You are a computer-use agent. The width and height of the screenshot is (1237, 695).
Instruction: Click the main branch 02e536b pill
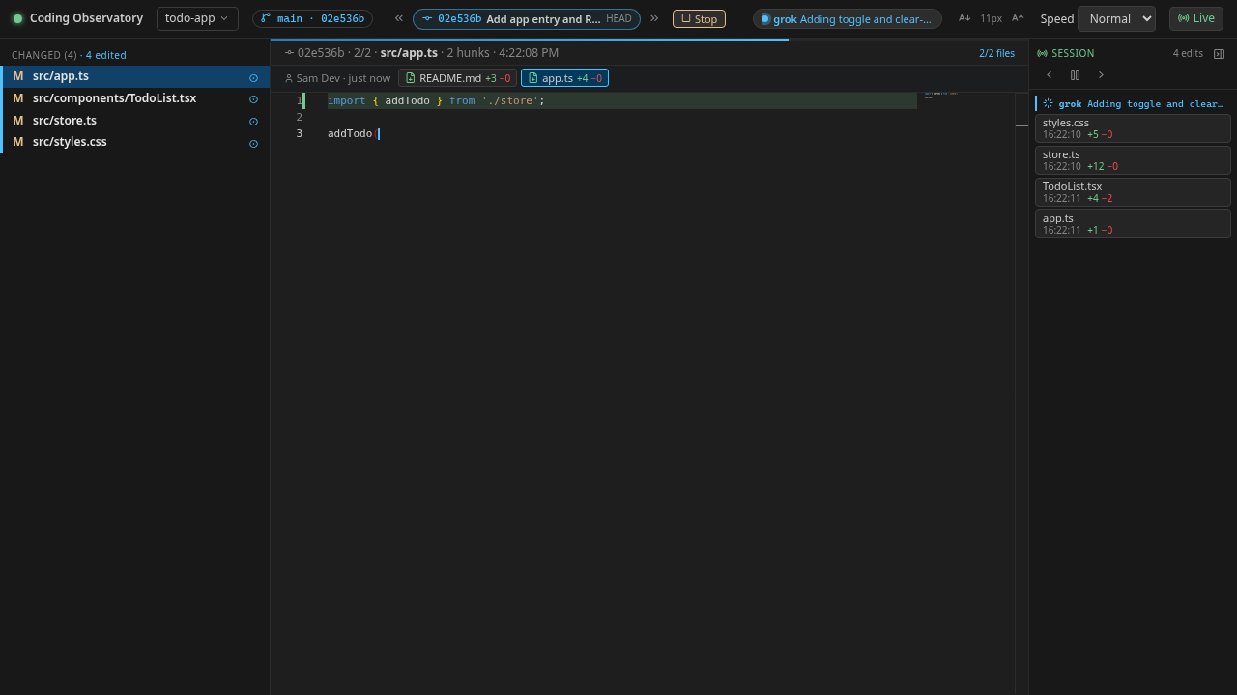[x=312, y=18]
